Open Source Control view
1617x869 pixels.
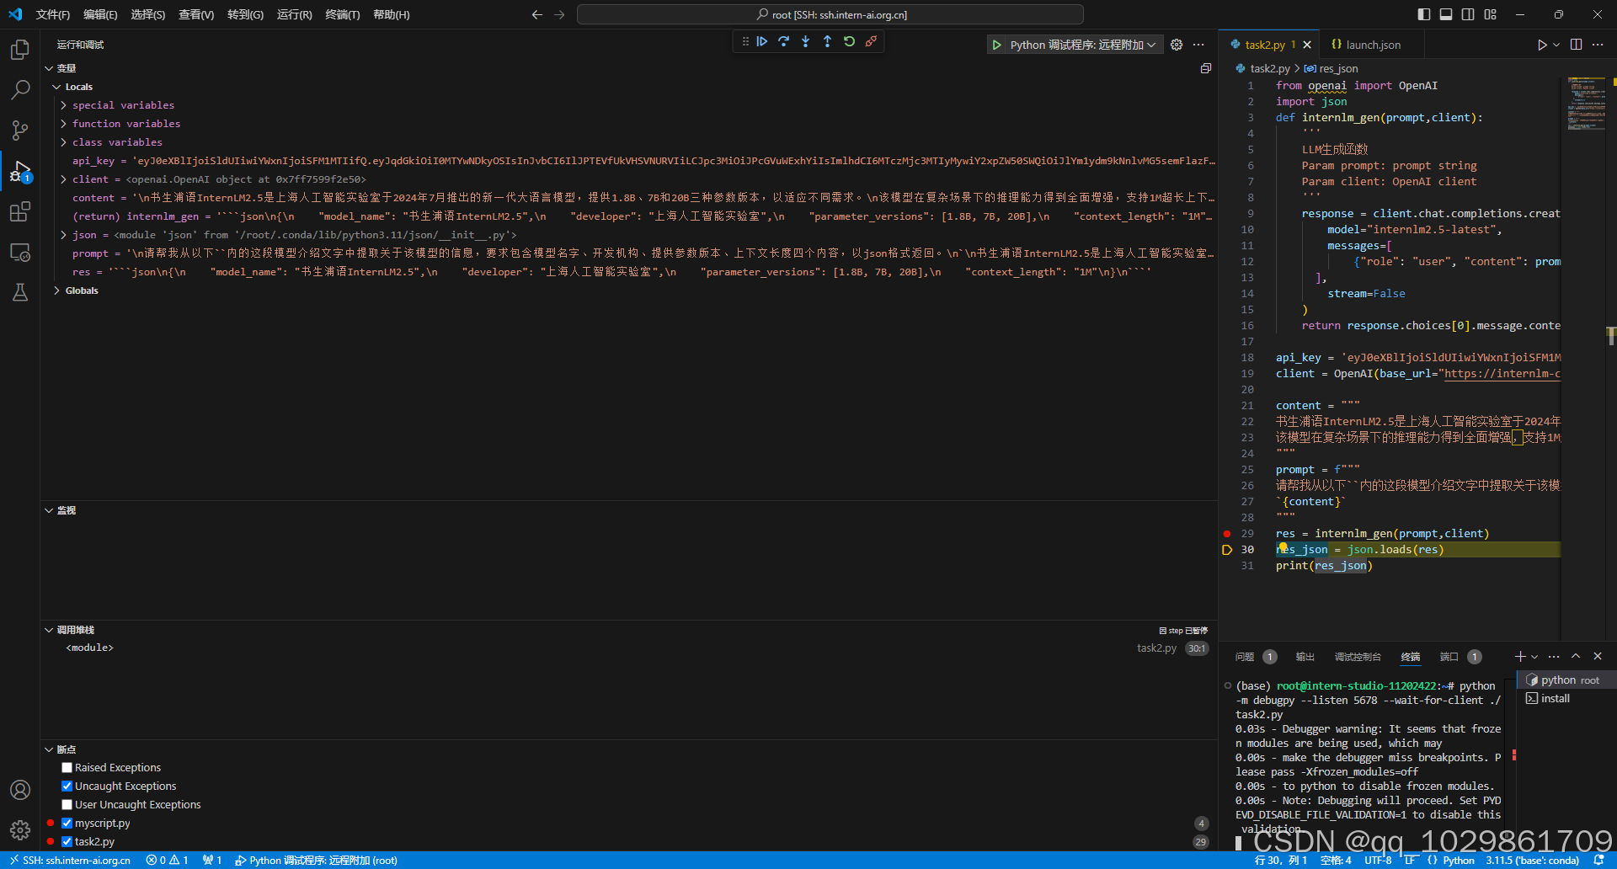pos(20,130)
